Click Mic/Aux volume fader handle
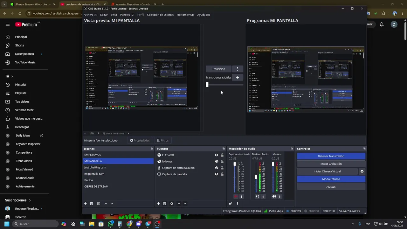 [x=273, y=164]
